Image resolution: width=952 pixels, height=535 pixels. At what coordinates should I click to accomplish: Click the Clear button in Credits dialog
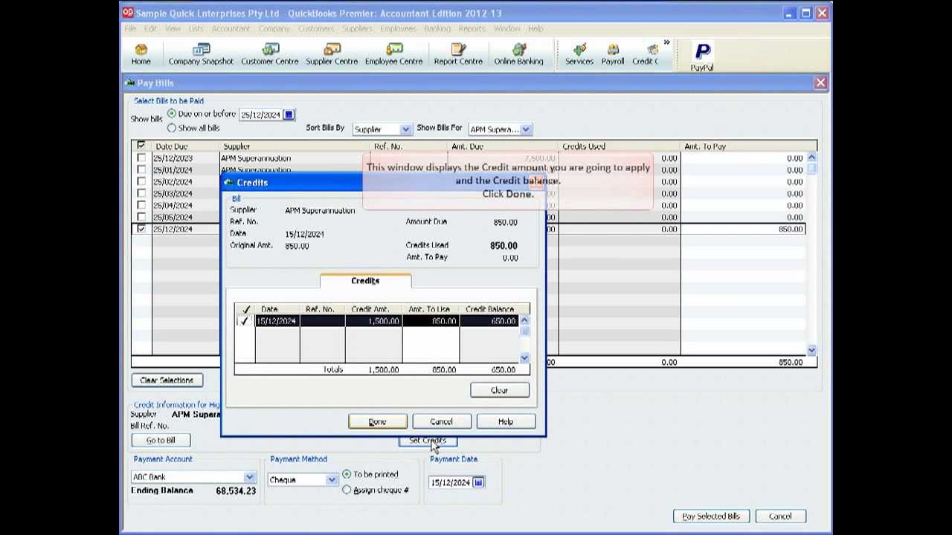[x=499, y=390]
